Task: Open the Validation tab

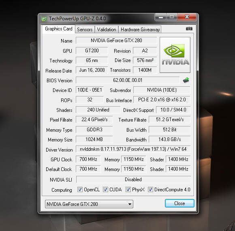Action: point(107,30)
